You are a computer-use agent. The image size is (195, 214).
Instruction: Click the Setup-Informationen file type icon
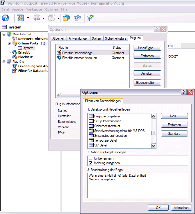tap(91, 121)
